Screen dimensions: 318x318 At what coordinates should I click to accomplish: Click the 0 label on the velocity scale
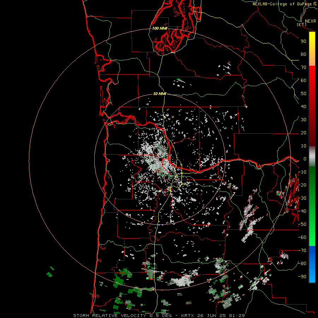(x=305, y=159)
